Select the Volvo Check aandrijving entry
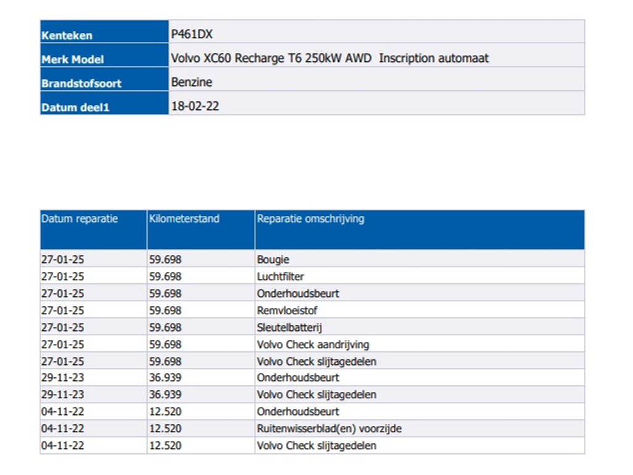Viewport: 633px width, 475px height. [x=313, y=344]
